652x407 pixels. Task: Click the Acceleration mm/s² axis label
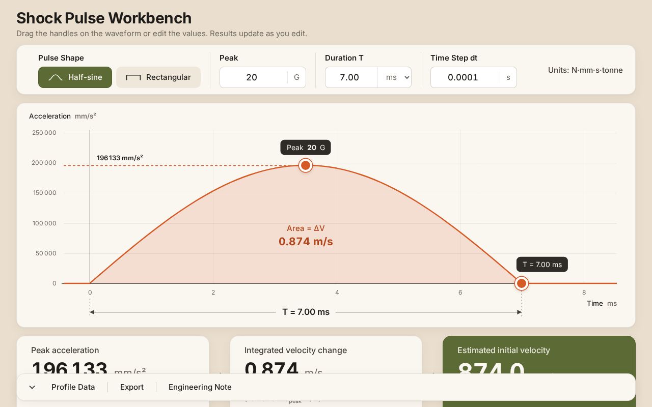63,116
